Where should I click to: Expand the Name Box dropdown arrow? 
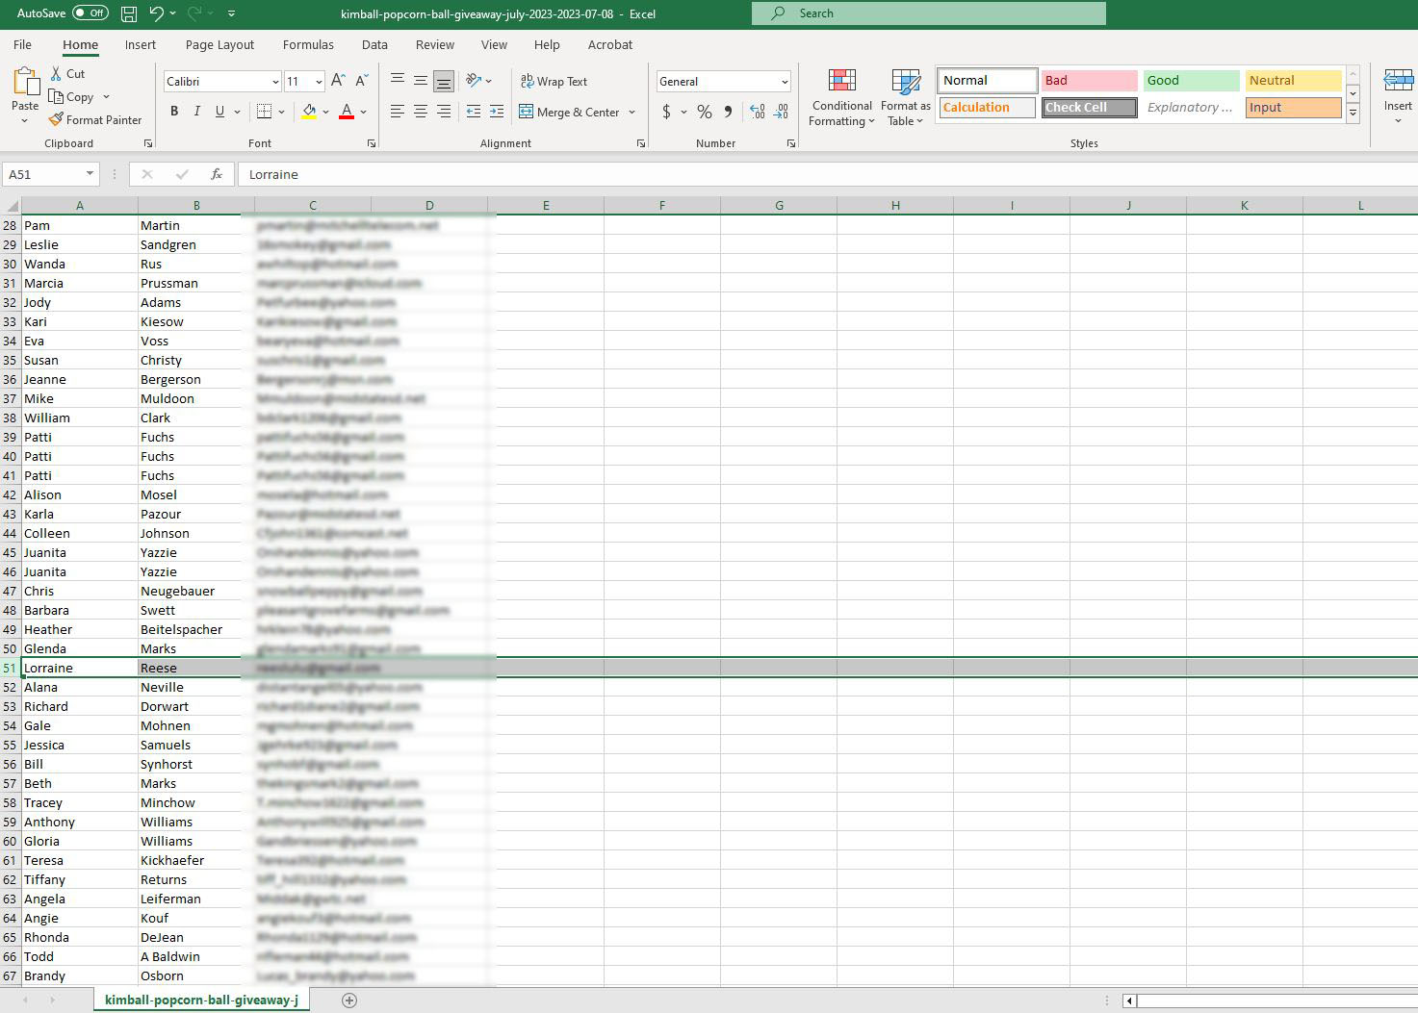[90, 174]
